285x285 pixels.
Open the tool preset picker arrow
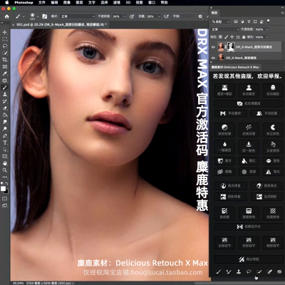pos(24,16)
